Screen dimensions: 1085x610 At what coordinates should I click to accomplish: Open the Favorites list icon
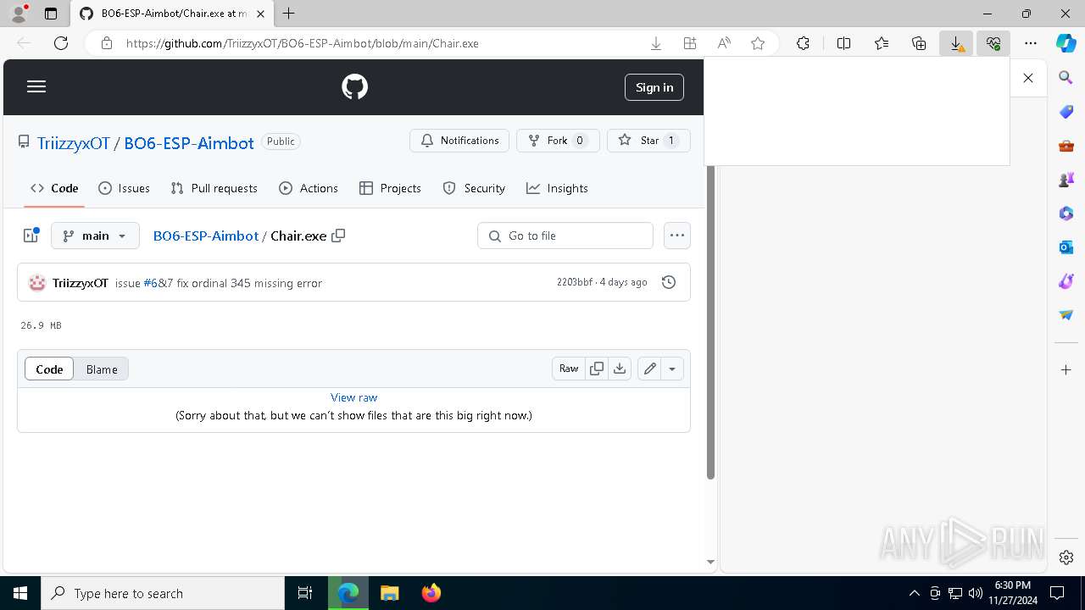click(x=882, y=43)
